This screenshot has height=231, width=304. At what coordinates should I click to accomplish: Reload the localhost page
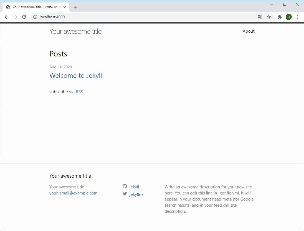[x=24, y=17]
